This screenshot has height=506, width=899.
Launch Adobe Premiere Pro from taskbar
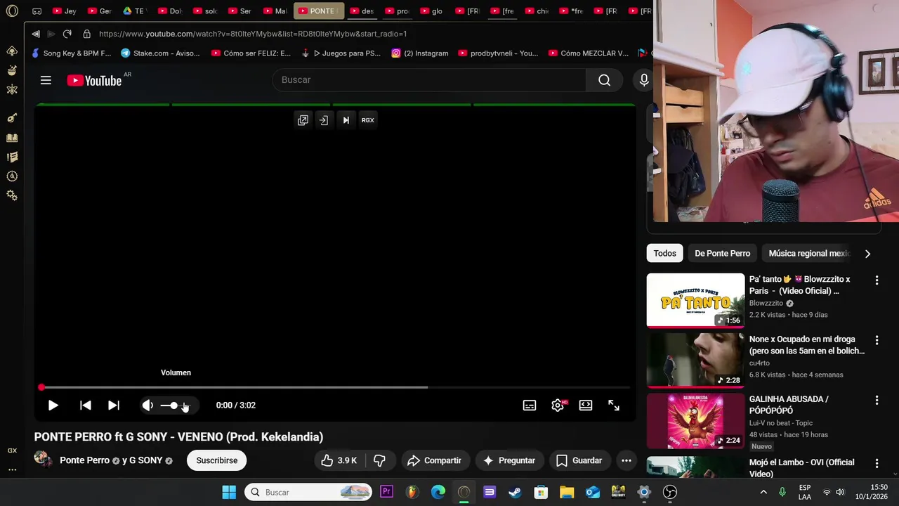tap(386, 492)
